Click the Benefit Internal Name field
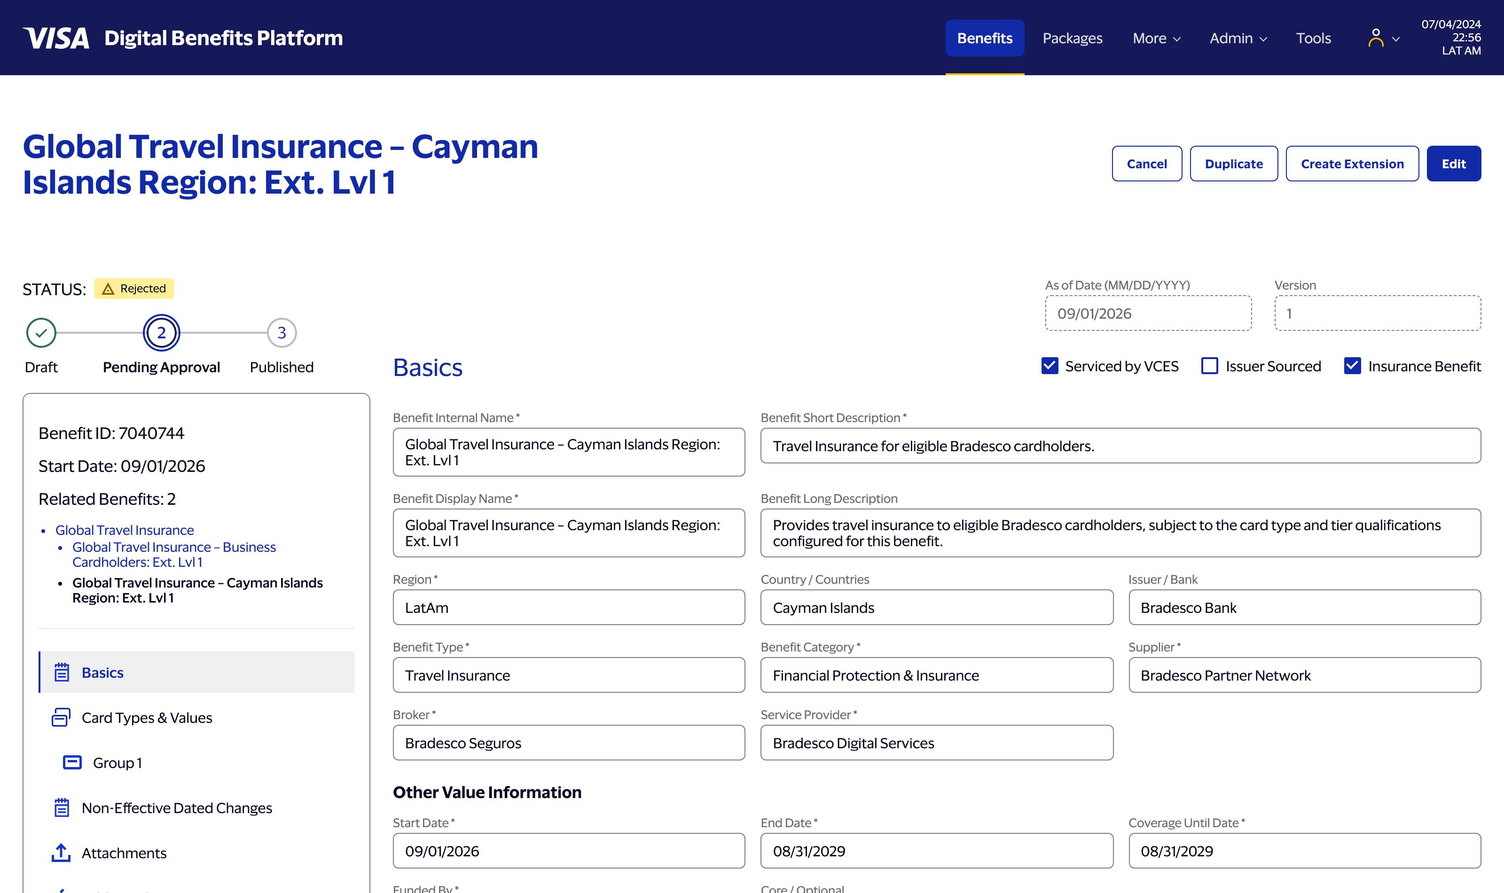The height and width of the screenshot is (893, 1504). click(x=569, y=452)
